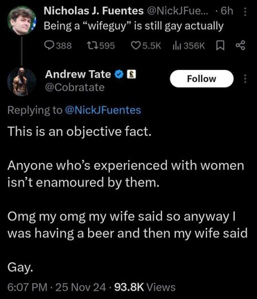Follow Andrew Tate
The height and width of the screenshot is (299, 257).
pos(202,78)
